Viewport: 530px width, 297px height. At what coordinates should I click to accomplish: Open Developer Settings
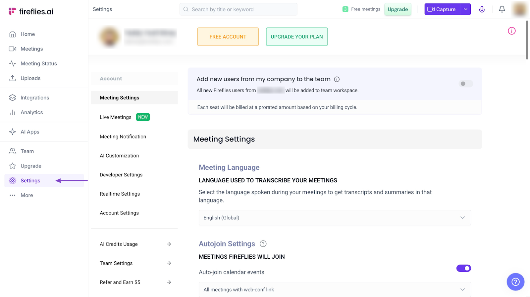tap(121, 175)
